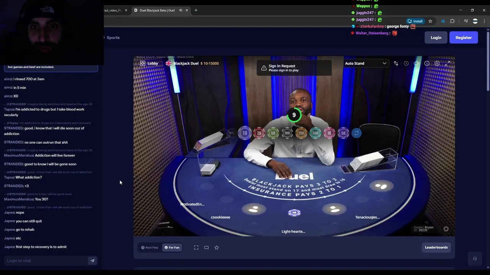Screen dimensions: 490x275
Task: Bookmark page with browser star icon
Action: (x=430, y=21)
